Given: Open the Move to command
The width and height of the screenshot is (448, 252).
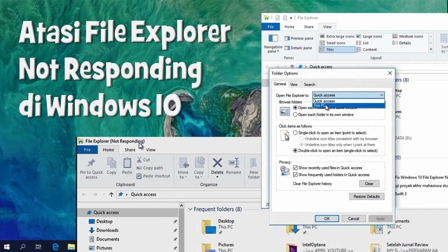Looking at the screenshot, I should (183, 168).
